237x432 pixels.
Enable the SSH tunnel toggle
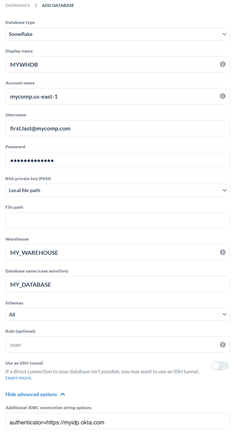pos(220,366)
